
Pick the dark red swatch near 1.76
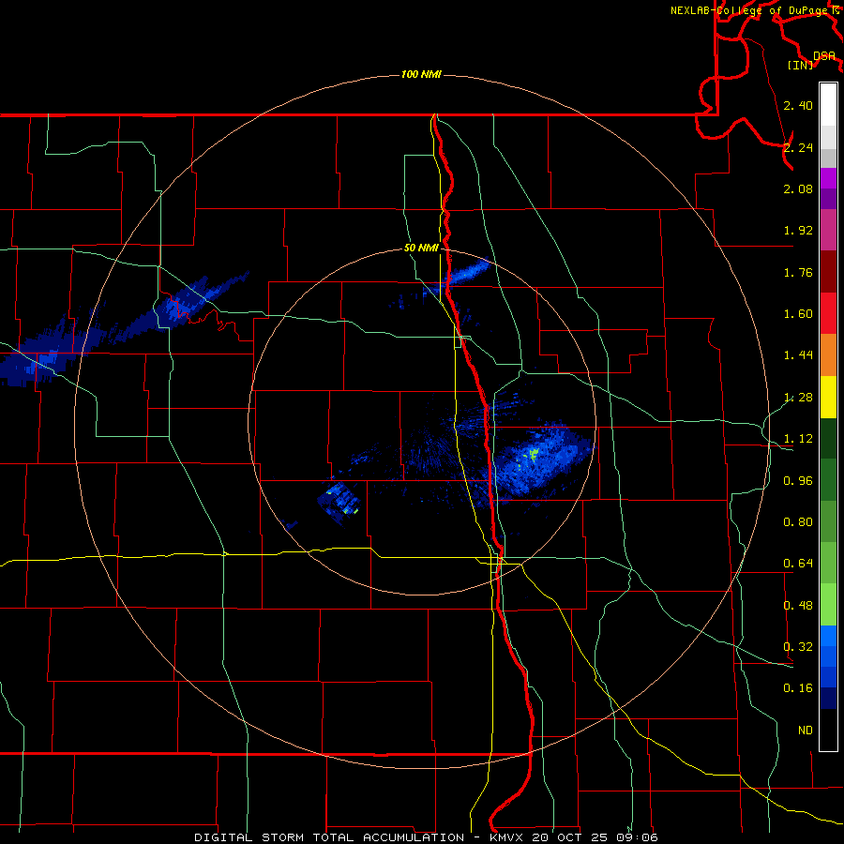click(828, 272)
